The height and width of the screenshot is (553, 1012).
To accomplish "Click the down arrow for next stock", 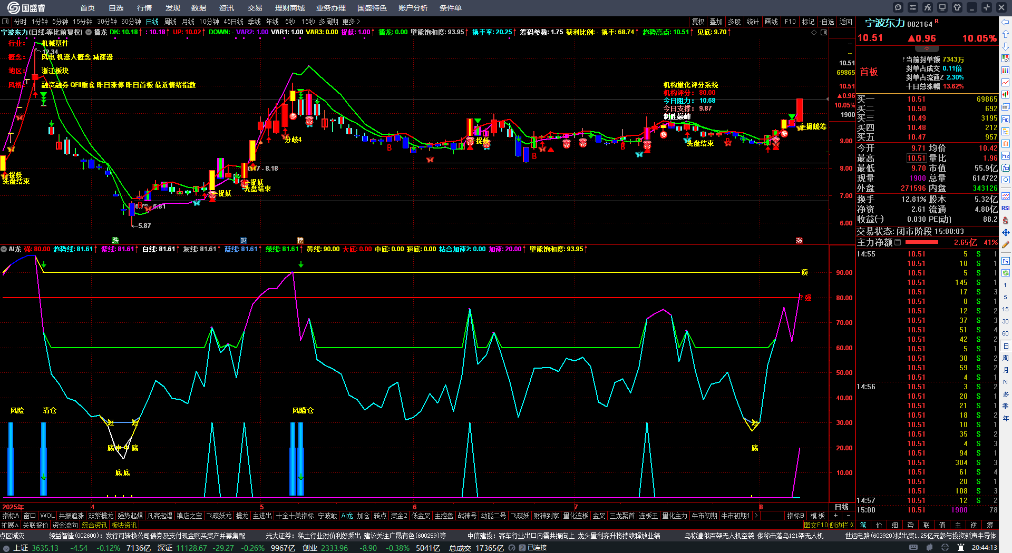I will pyautogui.click(x=1006, y=46).
